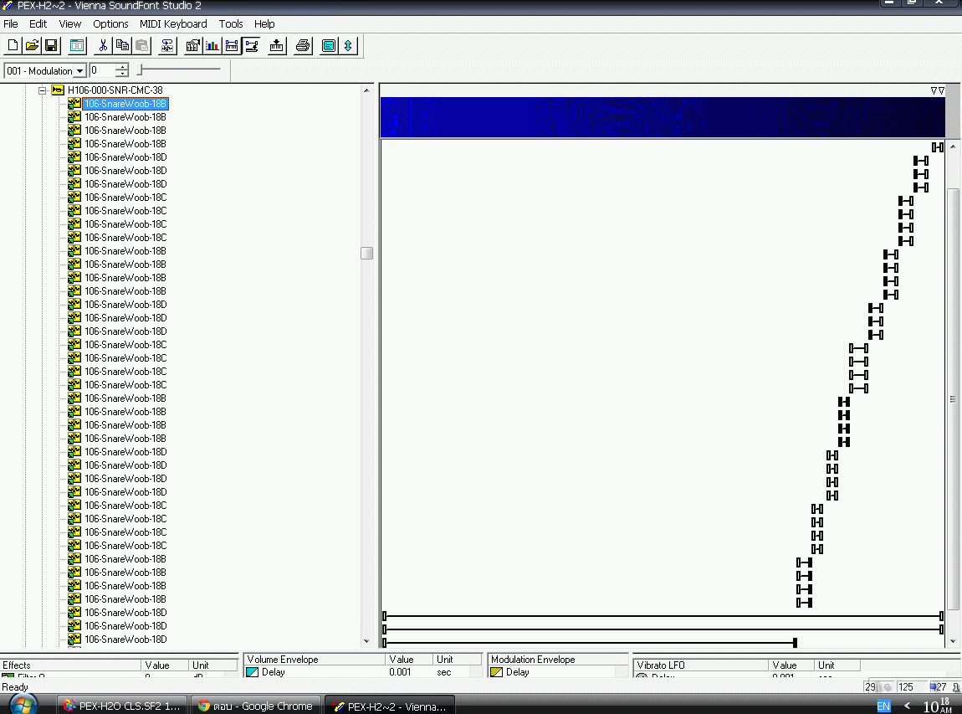Open the Tools menu
This screenshot has width=962, height=714.
pos(231,24)
